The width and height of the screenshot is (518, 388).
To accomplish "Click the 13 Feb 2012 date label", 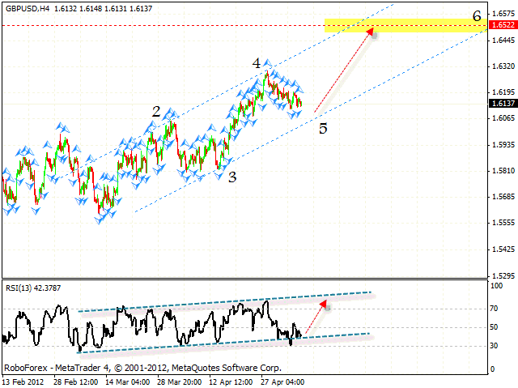I will (27, 381).
